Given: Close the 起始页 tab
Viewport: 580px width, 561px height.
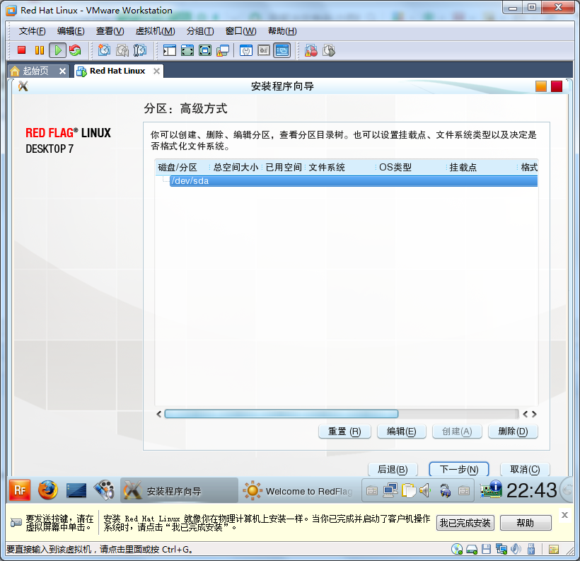Looking at the screenshot, I should point(62,71).
